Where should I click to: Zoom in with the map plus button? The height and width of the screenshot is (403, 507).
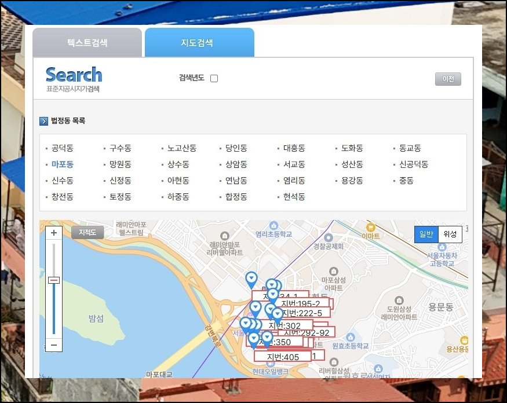(x=54, y=233)
